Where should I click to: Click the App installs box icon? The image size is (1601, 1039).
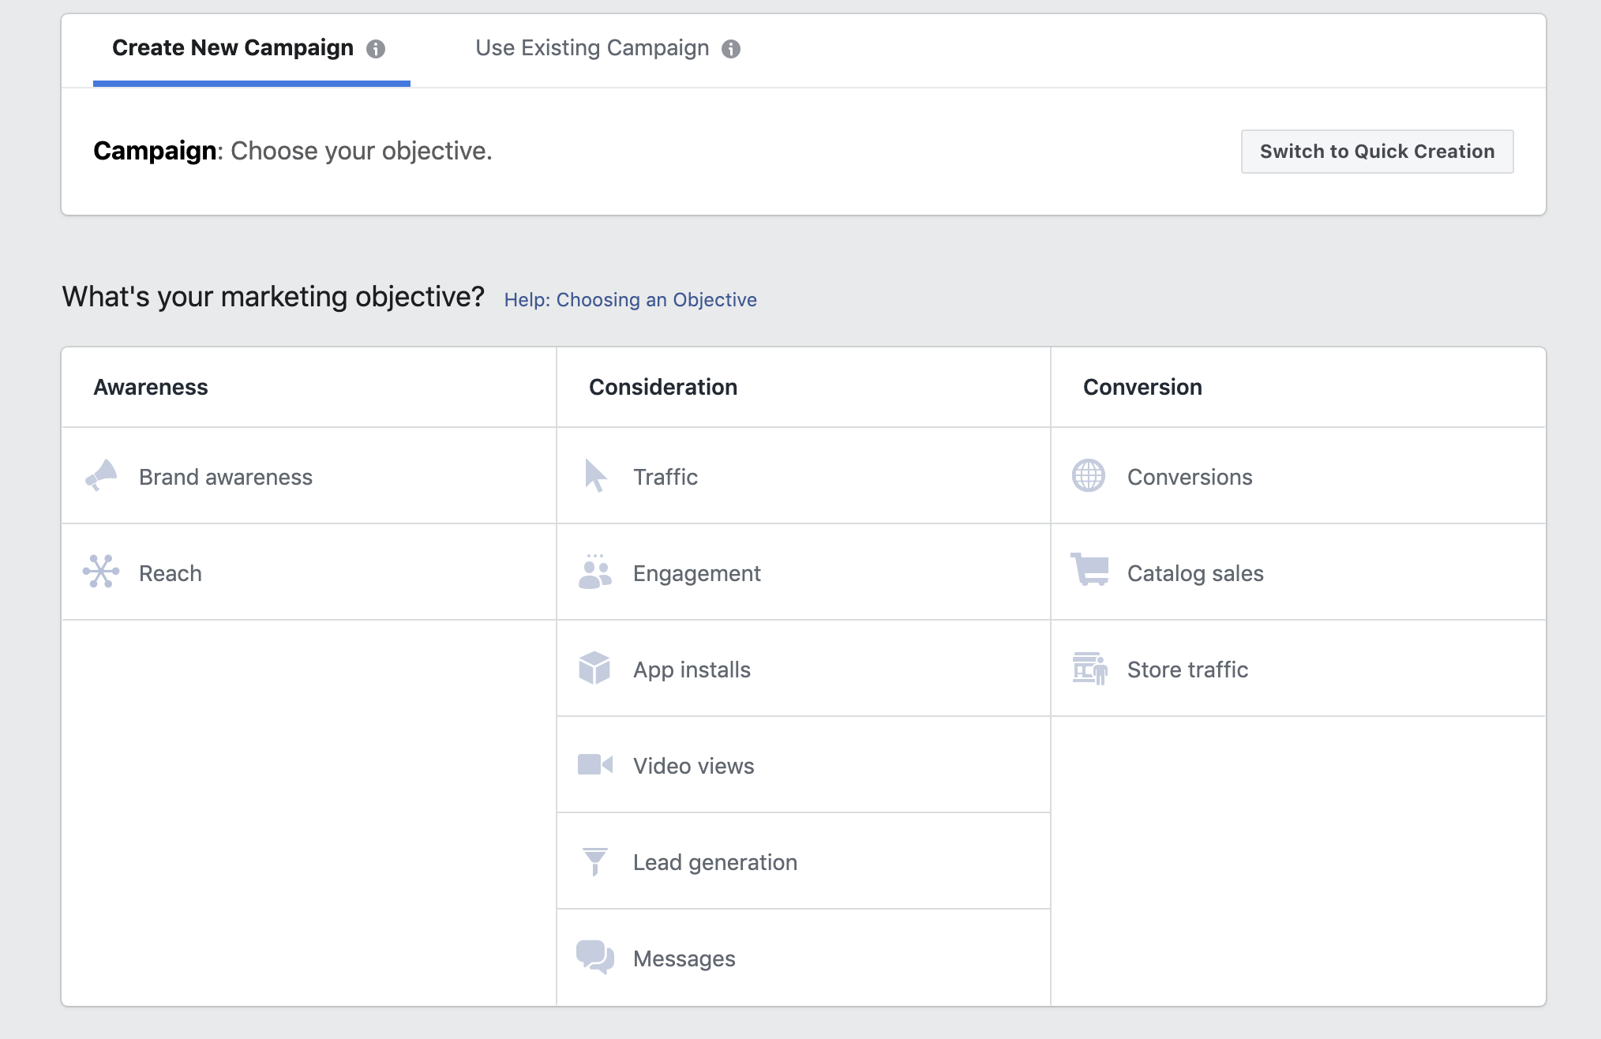(594, 669)
